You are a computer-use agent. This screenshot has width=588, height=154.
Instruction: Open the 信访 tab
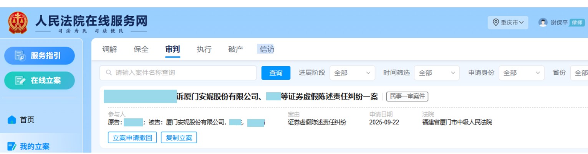point(267,49)
